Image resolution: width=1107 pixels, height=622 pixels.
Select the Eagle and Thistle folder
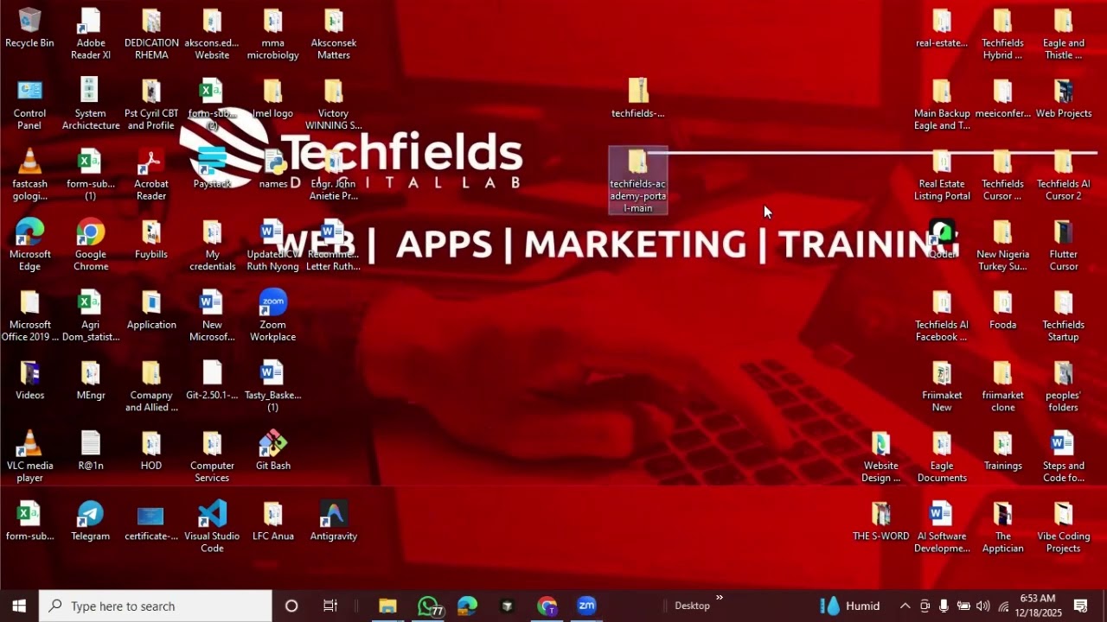point(1063,33)
